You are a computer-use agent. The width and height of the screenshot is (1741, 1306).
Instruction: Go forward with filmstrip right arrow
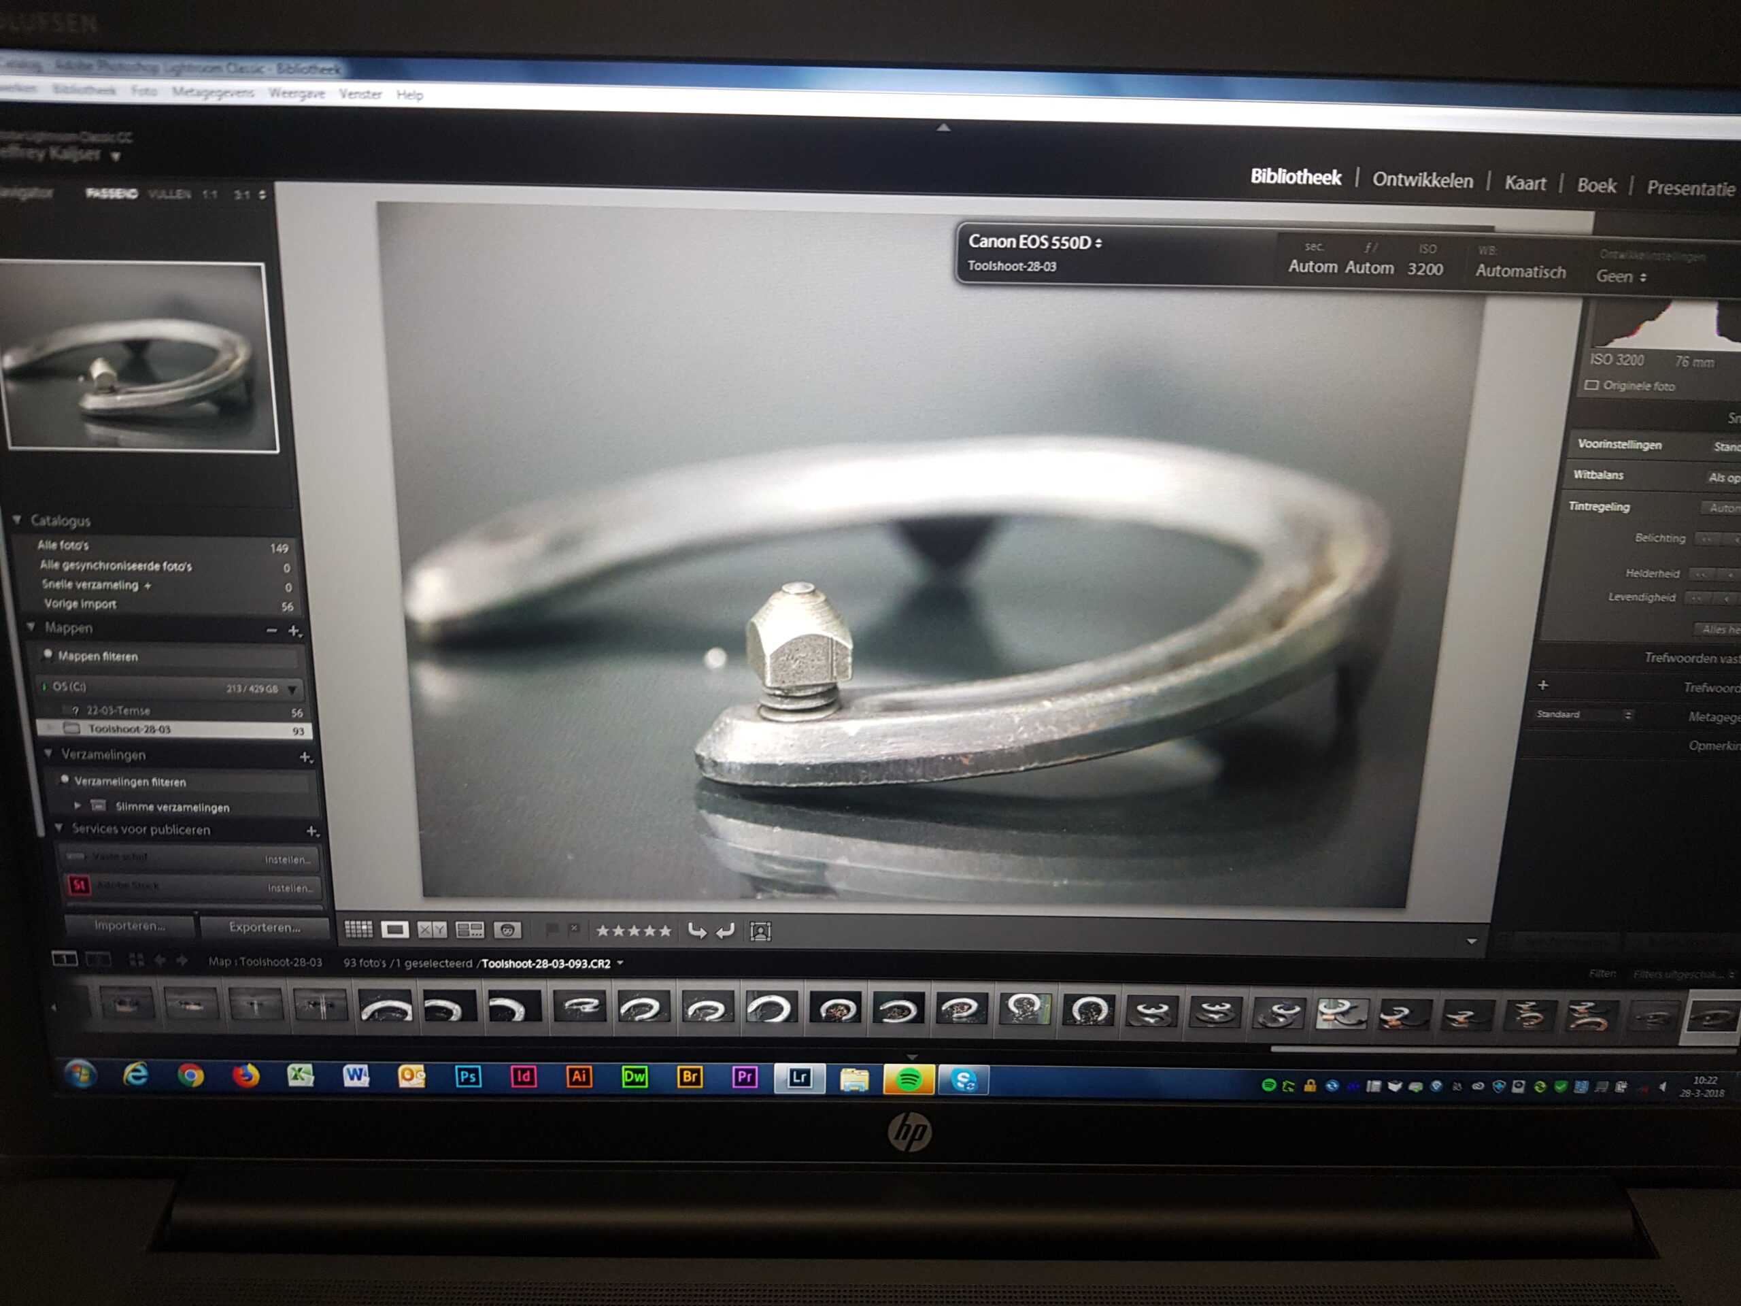pyautogui.click(x=182, y=960)
